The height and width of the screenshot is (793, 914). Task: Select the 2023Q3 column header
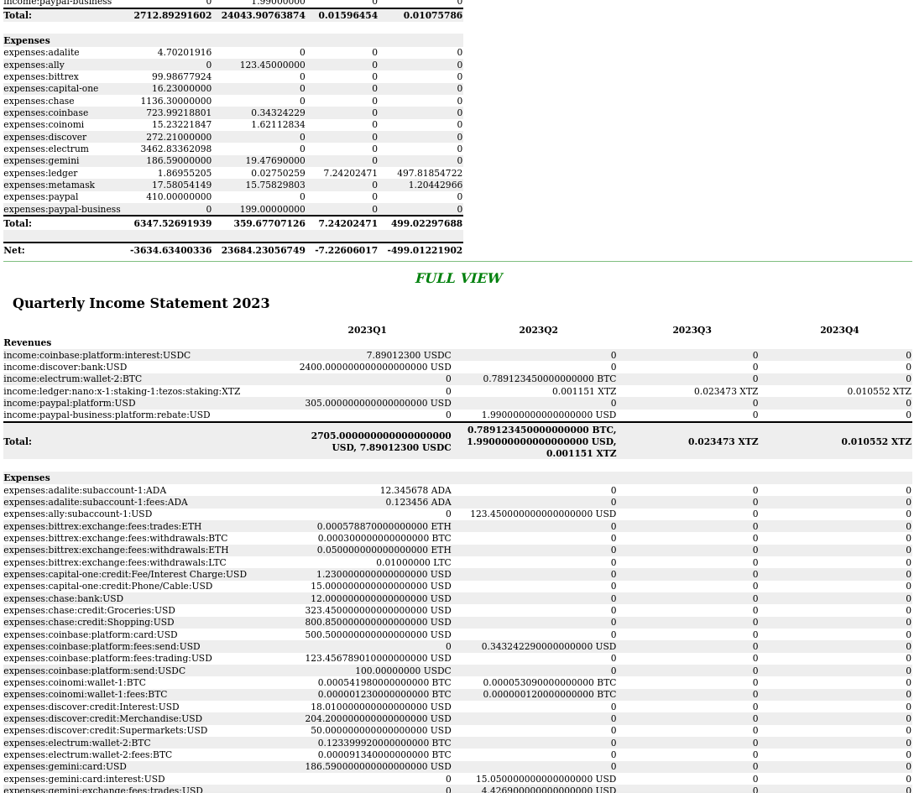692,331
